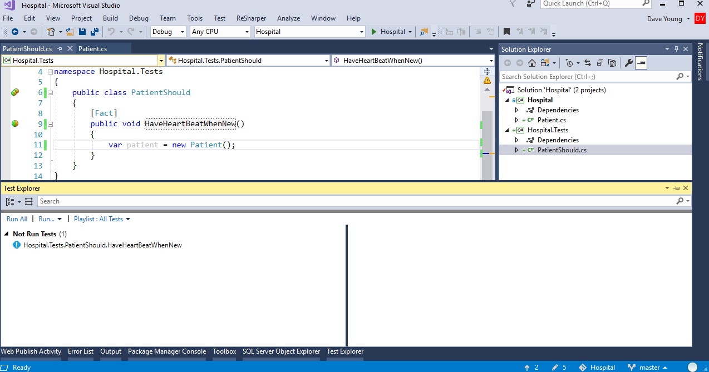Click the Find in Files toolbar icon
The image size is (709, 372).
(425, 32)
